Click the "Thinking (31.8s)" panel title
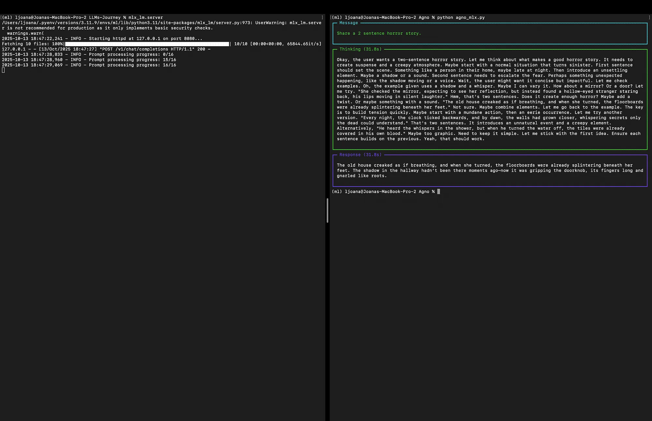 (x=360, y=49)
